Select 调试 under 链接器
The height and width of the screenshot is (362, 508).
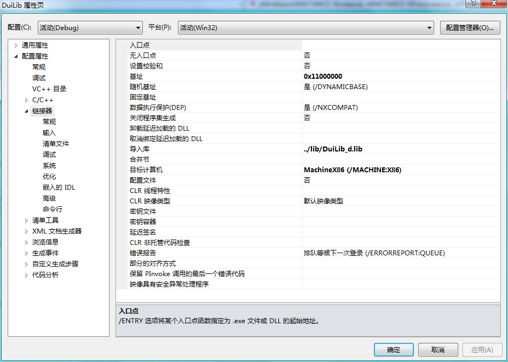click(49, 155)
